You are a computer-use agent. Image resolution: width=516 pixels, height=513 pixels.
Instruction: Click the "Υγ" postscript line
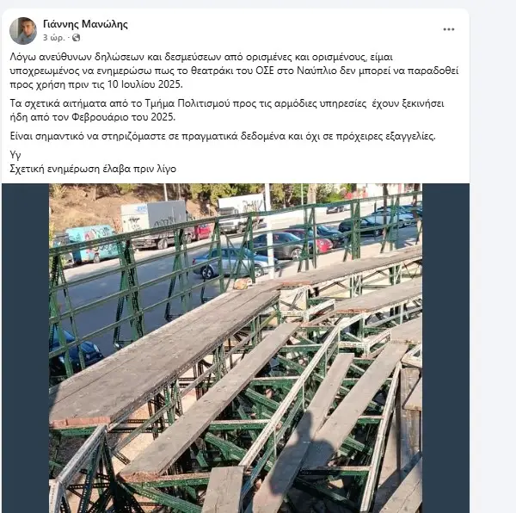[14, 155]
